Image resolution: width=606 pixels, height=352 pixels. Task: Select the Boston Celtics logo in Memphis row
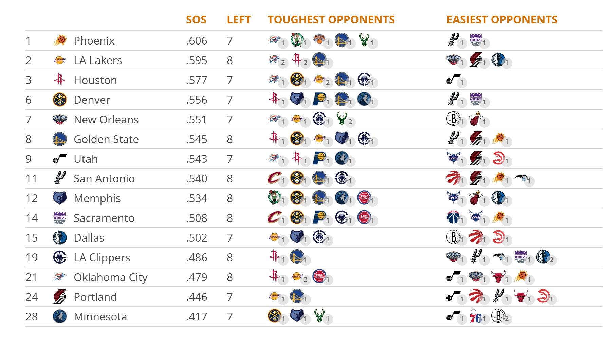pos(274,197)
